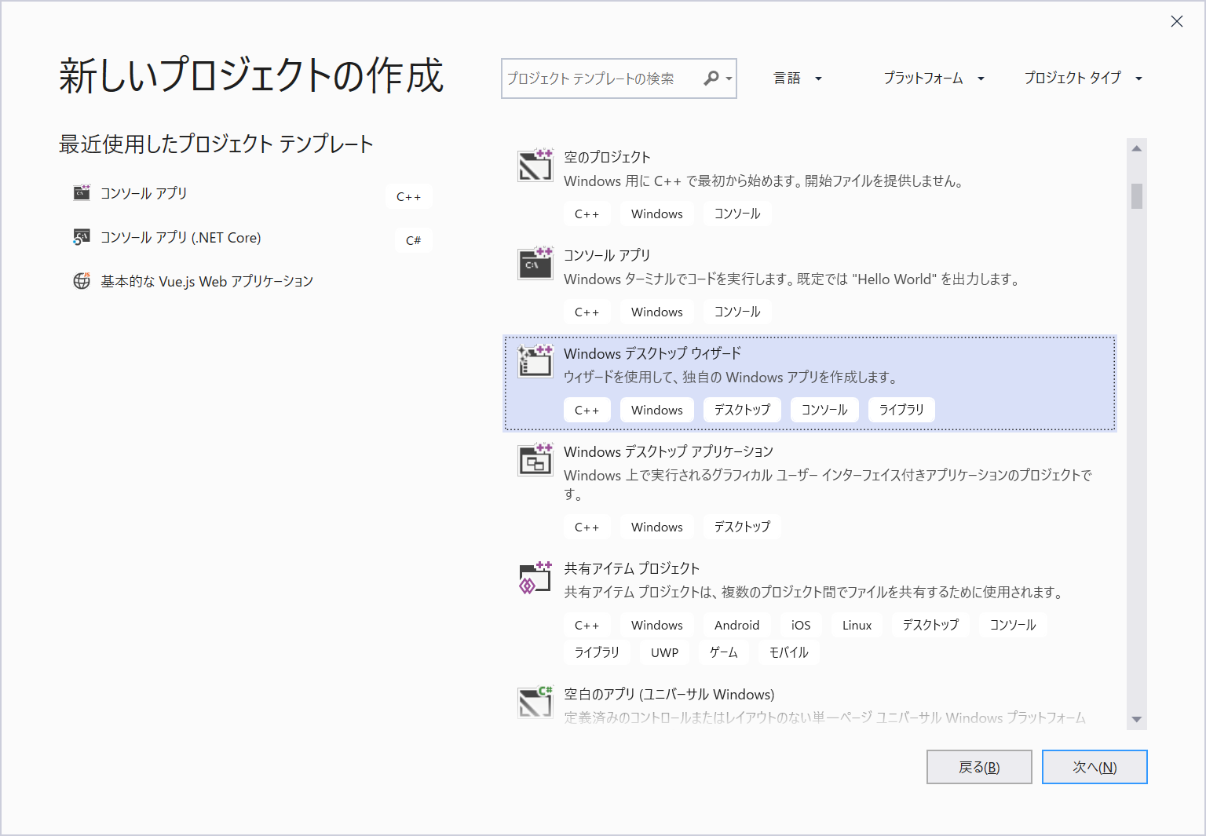Click the 共有アイテム プロジェクト template icon
Viewport: 1206px width, 836px height.
535,578
